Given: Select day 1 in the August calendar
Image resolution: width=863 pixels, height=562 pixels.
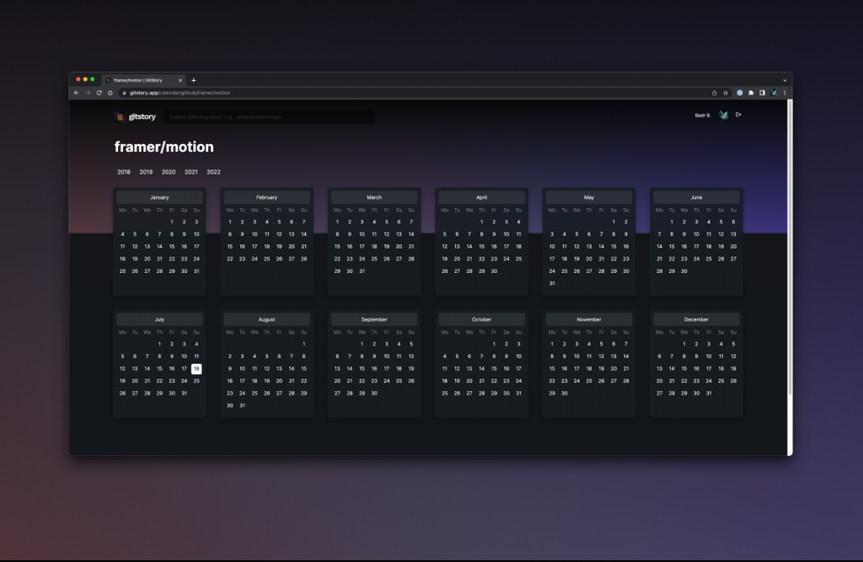Looking at the screenshot, I should (303, 344).
